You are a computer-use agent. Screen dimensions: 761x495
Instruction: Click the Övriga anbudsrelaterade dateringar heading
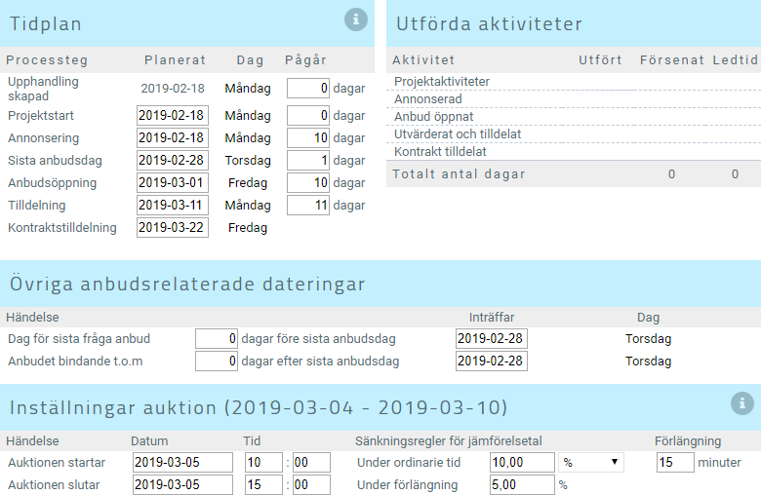pyautogui.click(x=187, y=284)
